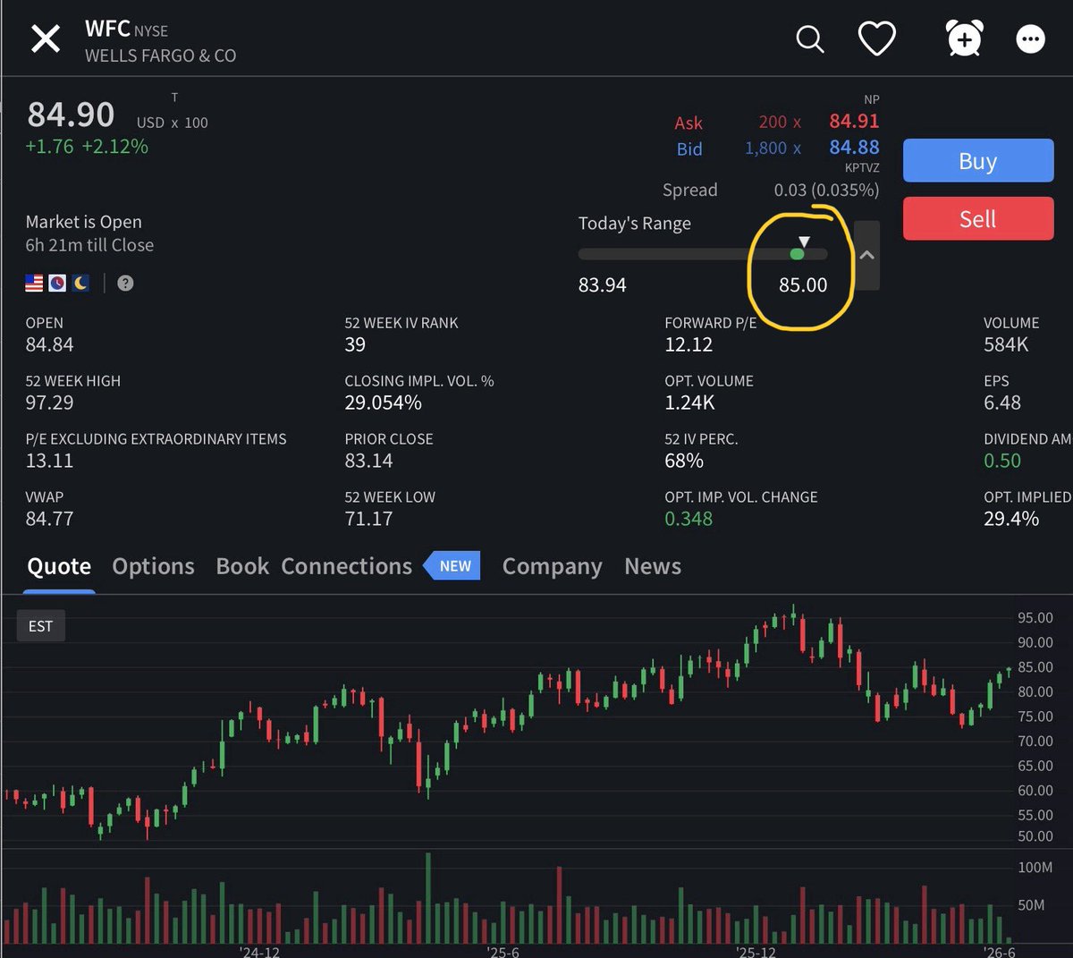This screenshot has width=1073, height=958.
Task: Open the Connections tab
Action: click(x=347, y=566)
